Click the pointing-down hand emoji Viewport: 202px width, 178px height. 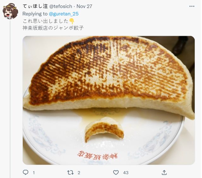coord(72,21)
